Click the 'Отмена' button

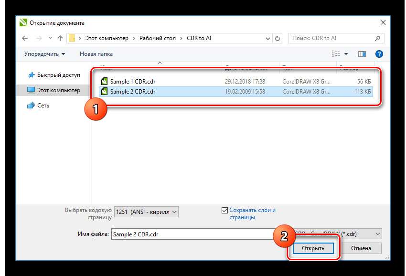[361, 248]
